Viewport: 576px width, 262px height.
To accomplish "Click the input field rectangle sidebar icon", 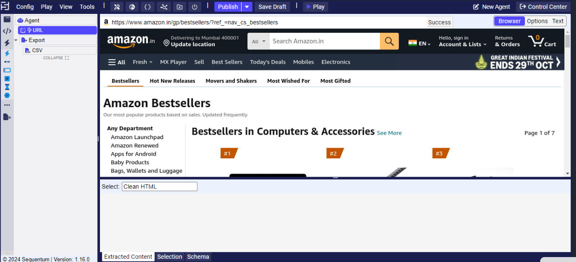I will [x=7, y=70].
